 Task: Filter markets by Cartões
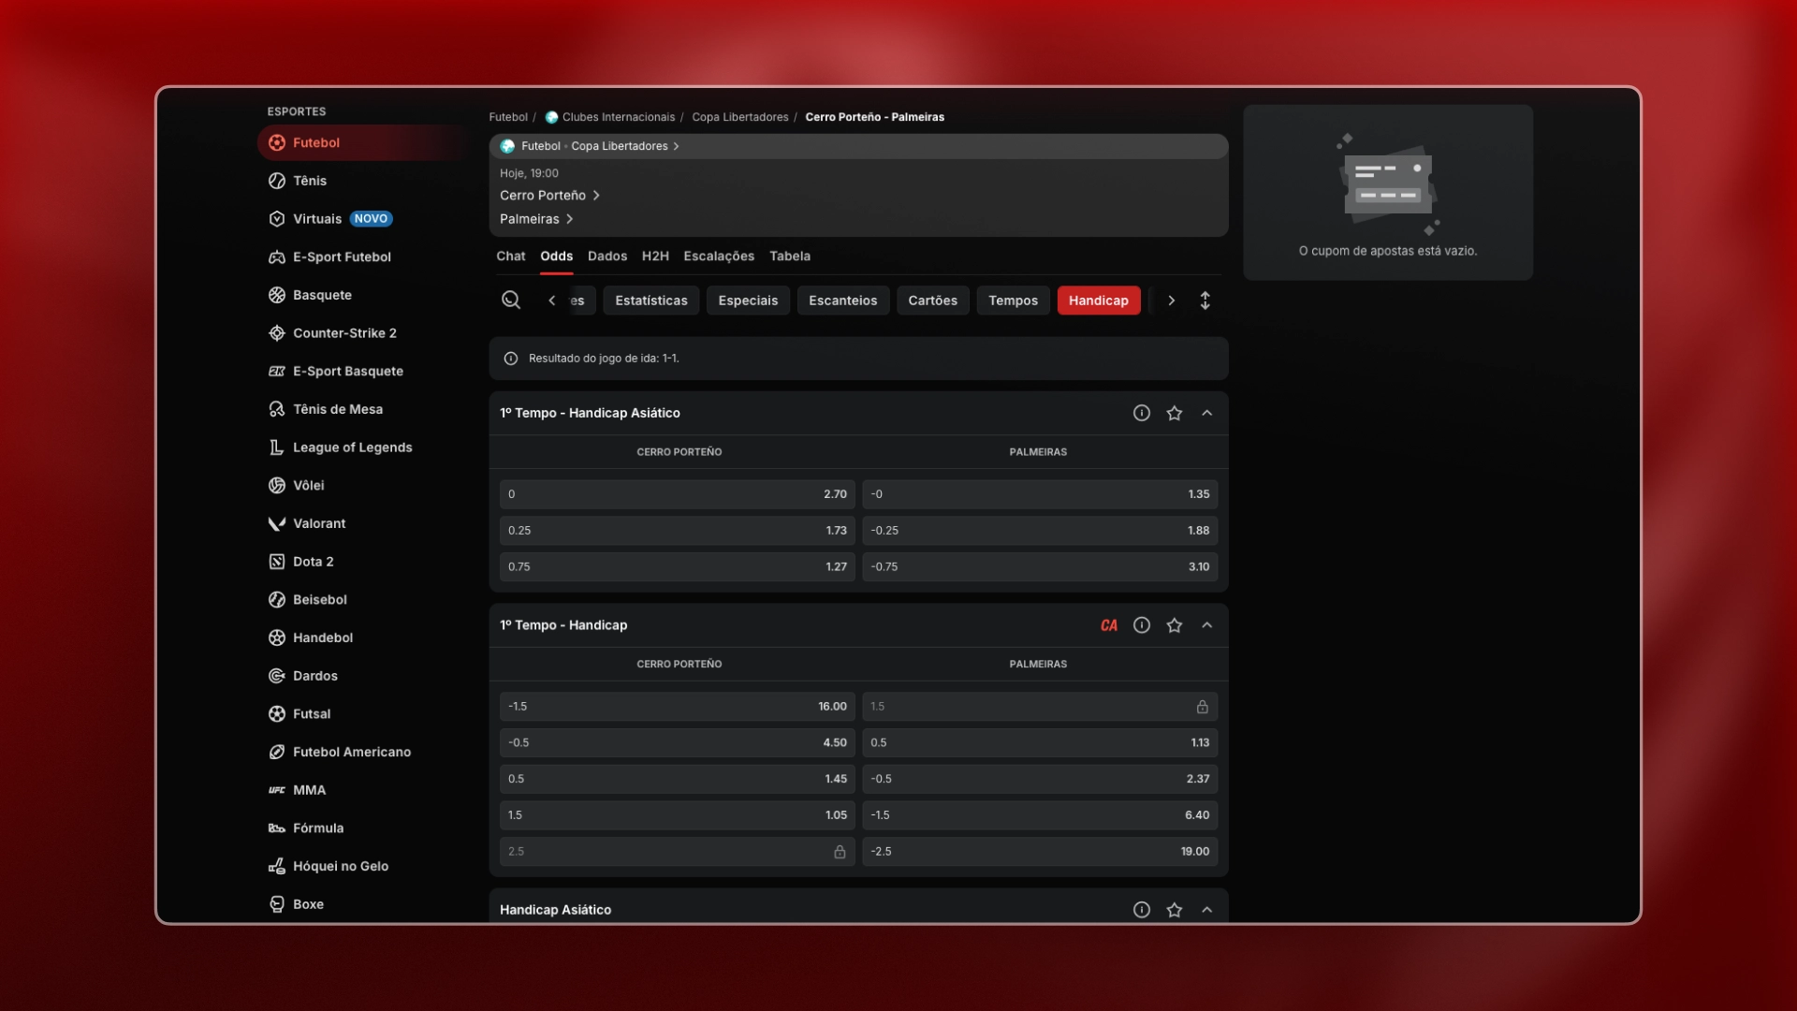(933, 300)
